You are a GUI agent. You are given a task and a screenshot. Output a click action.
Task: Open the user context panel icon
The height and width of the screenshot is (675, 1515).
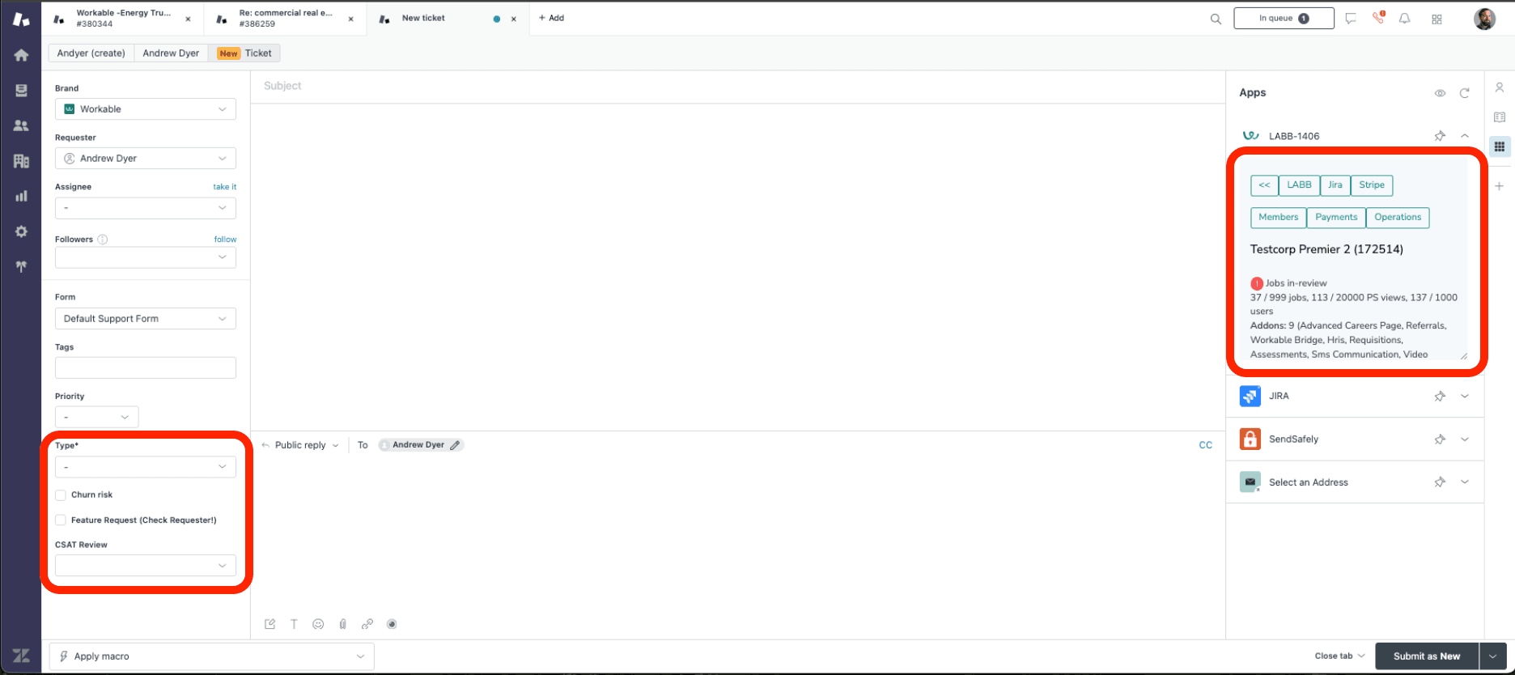pos(1500,87)
